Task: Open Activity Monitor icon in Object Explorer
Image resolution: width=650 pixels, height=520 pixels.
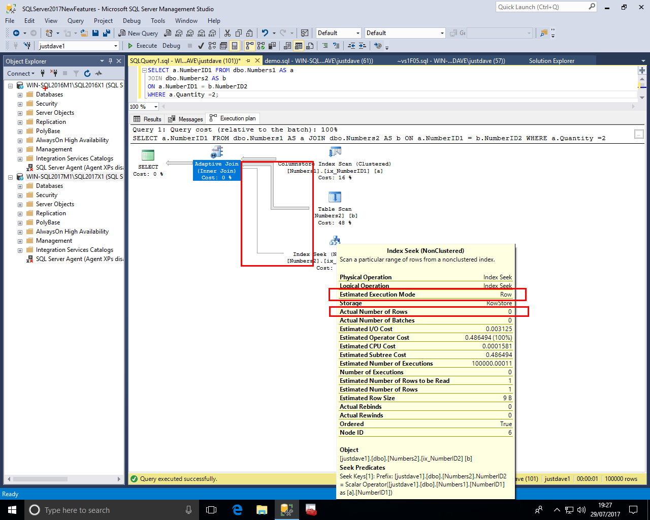Action: point(99,73)
